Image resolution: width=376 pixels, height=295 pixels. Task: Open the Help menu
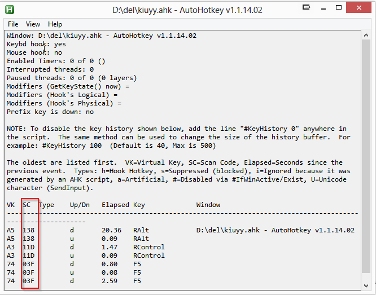coord(55,24)
